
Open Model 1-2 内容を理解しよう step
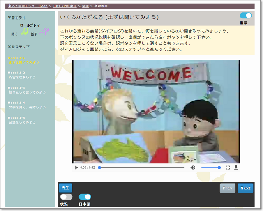22,75
